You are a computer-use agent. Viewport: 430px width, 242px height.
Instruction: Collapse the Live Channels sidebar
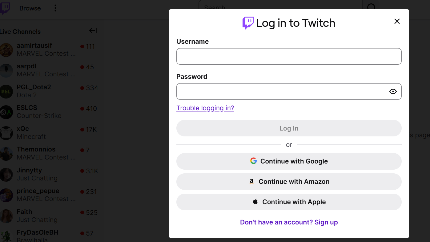tap(93, 30)
